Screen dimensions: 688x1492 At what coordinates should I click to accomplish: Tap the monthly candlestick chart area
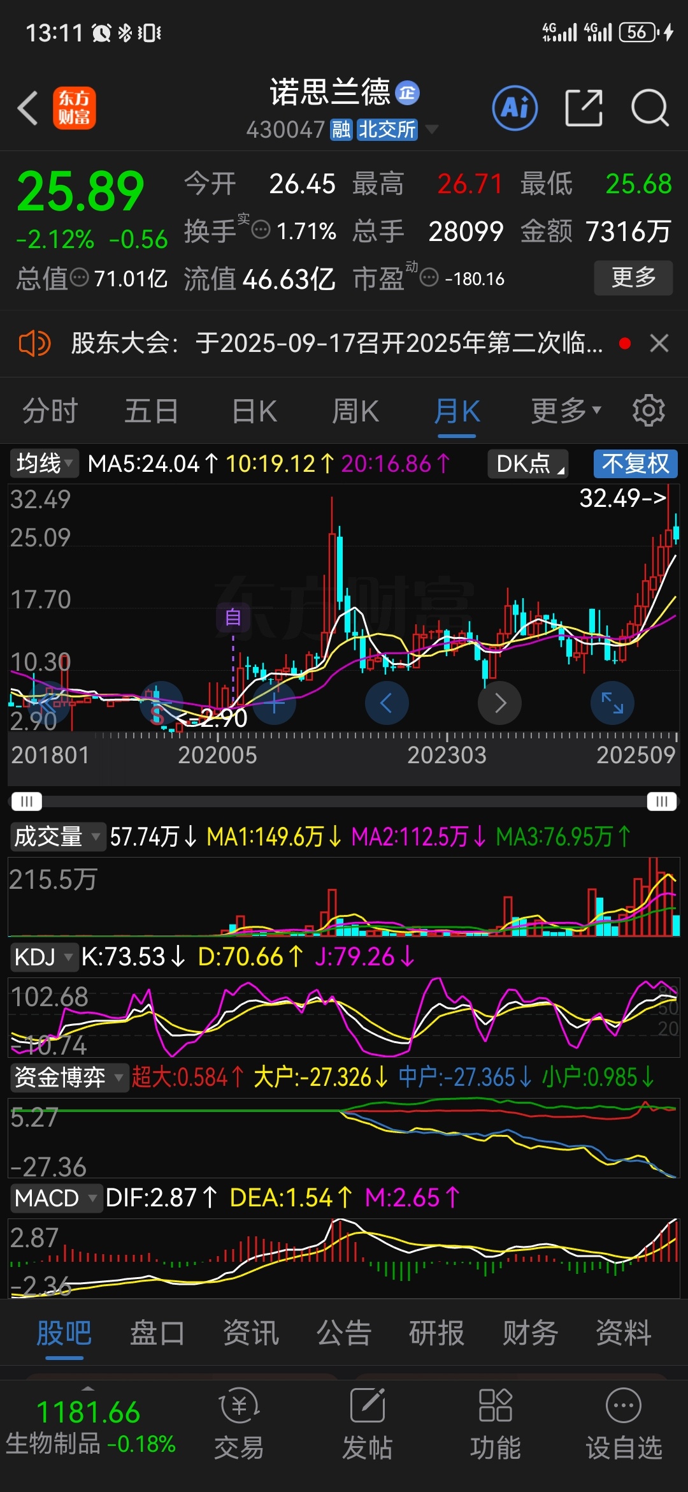coord(344,608)
